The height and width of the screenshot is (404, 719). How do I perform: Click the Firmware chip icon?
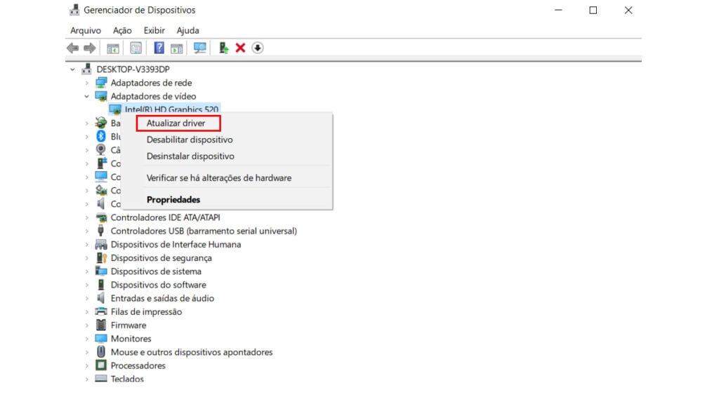101,325
